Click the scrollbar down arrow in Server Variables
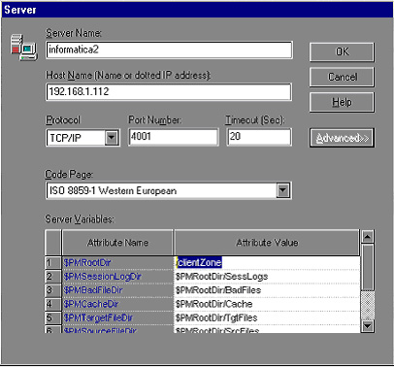394x367 pixels. tap(368, 325)
